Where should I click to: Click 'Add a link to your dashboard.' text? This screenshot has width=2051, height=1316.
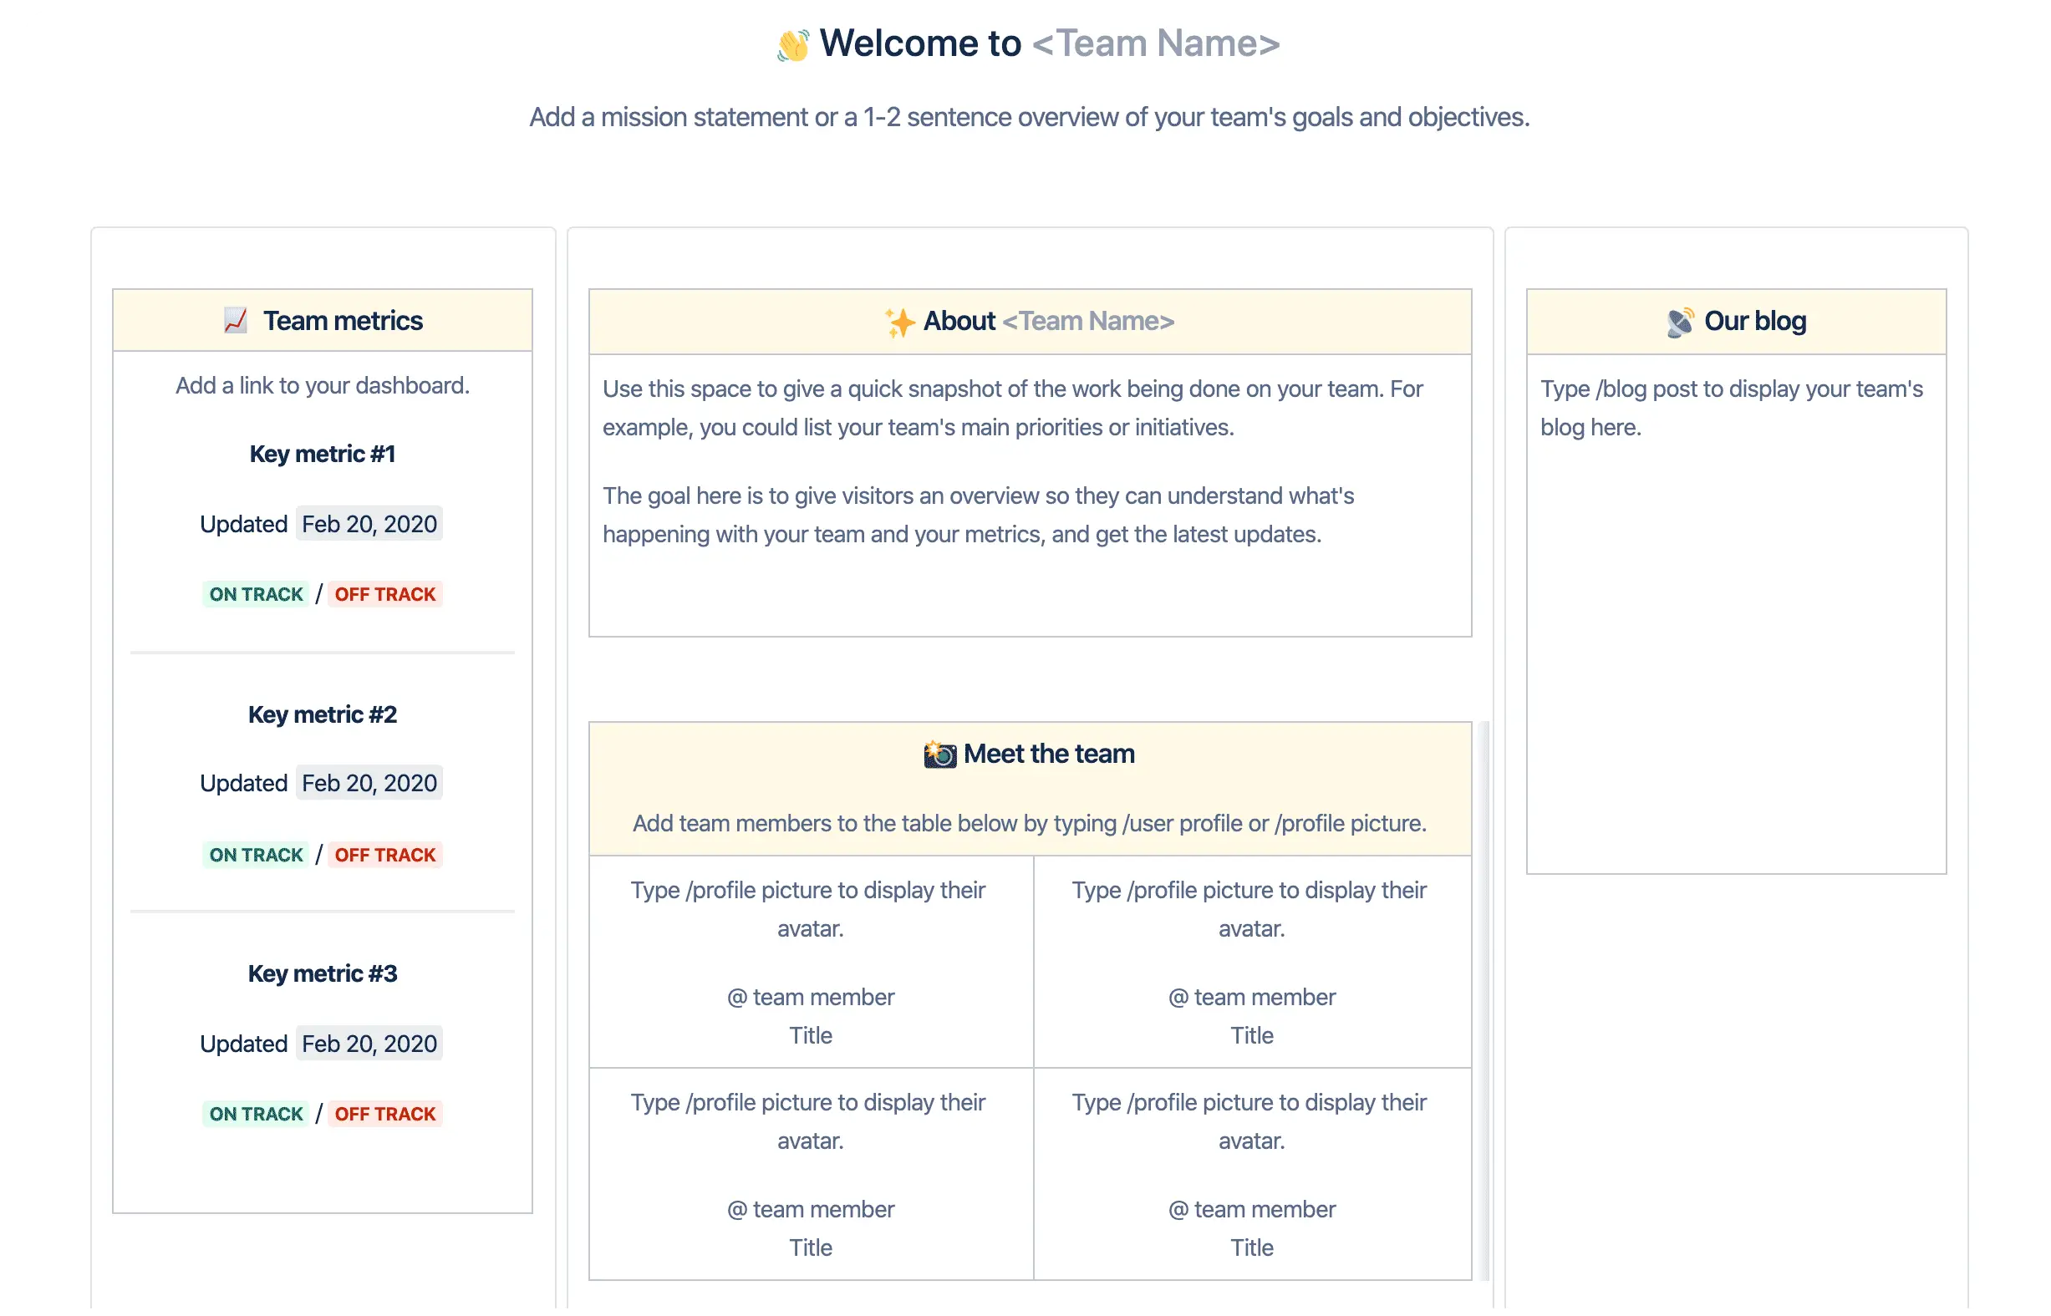coord(325,388)
